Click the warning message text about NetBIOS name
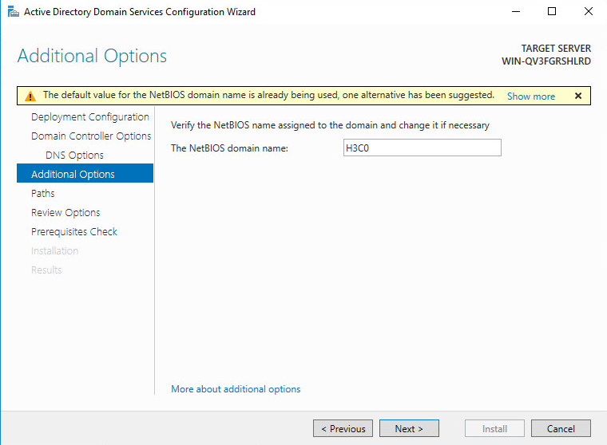Screen dimensions: 607x445 click(268, 95)
